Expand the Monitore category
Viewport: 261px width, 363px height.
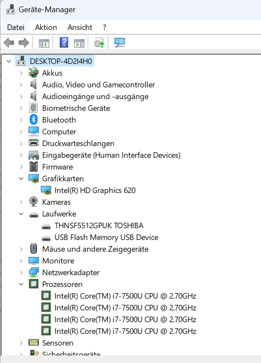21,261
